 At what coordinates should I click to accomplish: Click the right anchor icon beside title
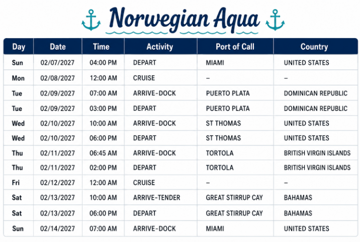275,20
